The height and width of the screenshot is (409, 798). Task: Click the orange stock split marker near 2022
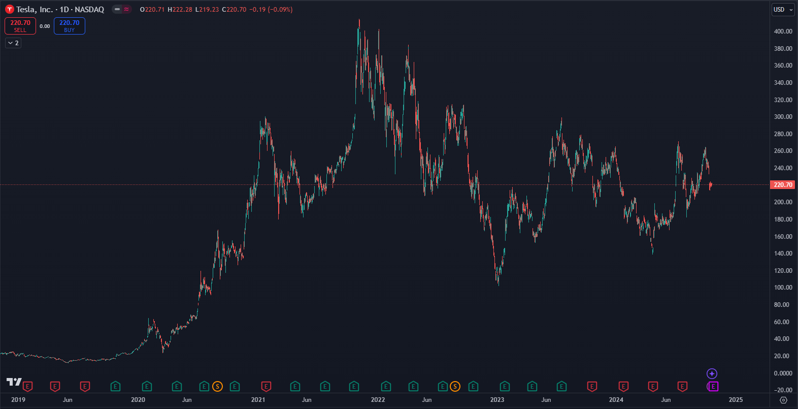(455, 387)
